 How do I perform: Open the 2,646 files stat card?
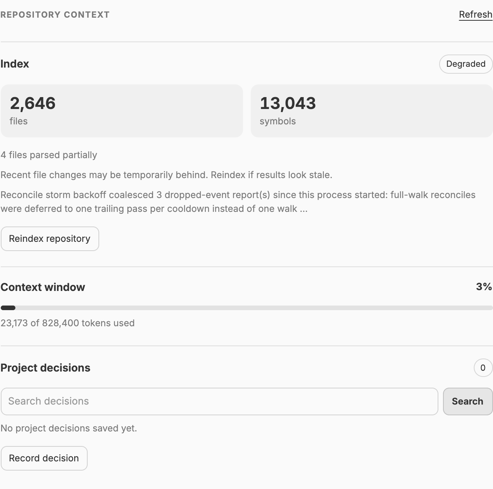coord(122,111)
